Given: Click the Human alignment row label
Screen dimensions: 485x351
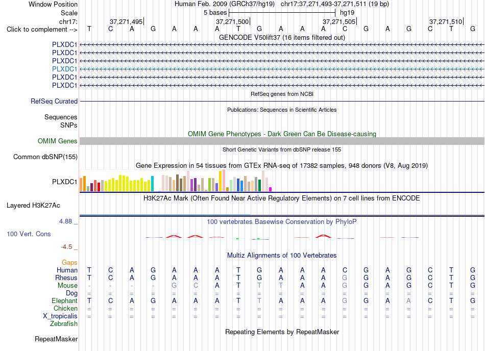Looking at the screenshot, I should click(67, 270).
